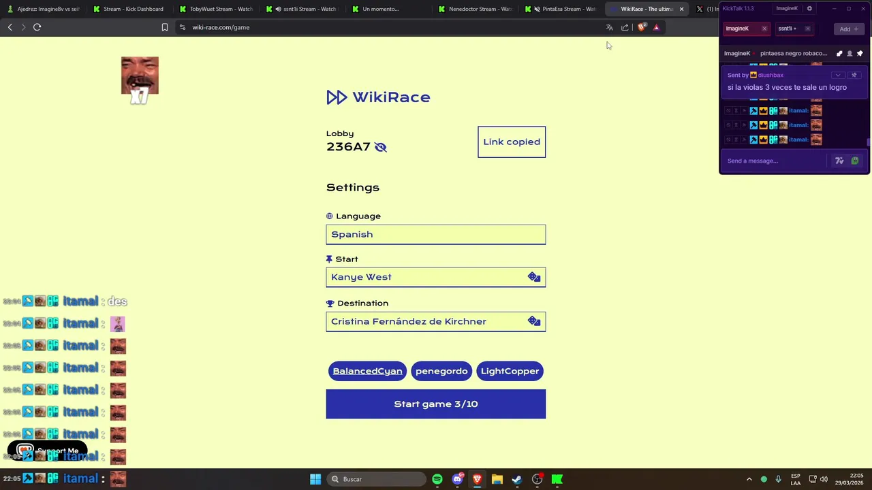872x490 pixels.
Task: Open volume control in system tray
Action: (x=824, y=479)
